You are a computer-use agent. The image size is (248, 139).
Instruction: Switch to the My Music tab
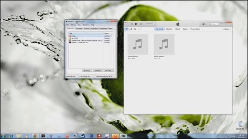point(159,29)
